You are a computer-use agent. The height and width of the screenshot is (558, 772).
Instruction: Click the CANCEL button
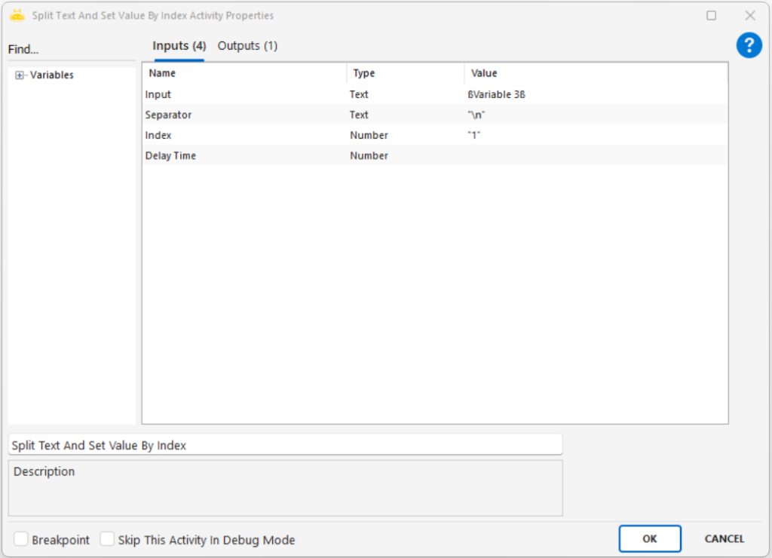724,538
